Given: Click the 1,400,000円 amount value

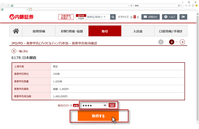Looking at the screenshot, I should (60, 96).
